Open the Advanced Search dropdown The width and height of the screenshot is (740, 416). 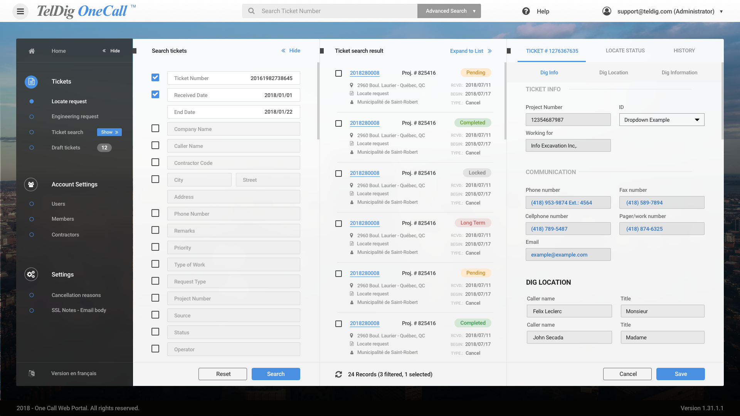point(474,11)
